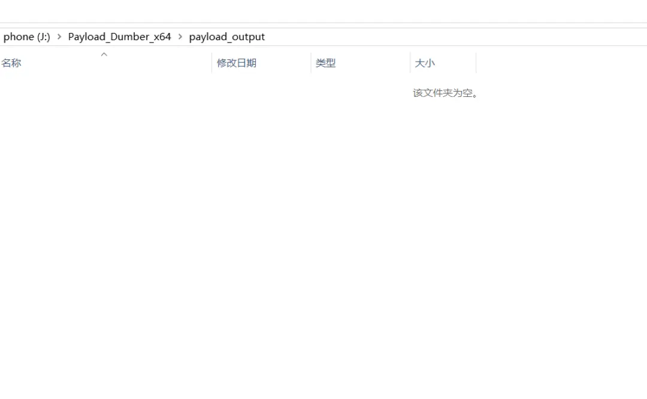Click the divider between 修改日期 and 类型
The height and width of the screenshot is (399, 647).
click(311, 63)
